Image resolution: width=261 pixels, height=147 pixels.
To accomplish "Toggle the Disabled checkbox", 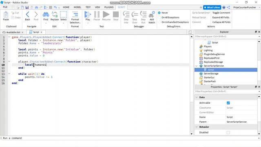I will point(228,132).
